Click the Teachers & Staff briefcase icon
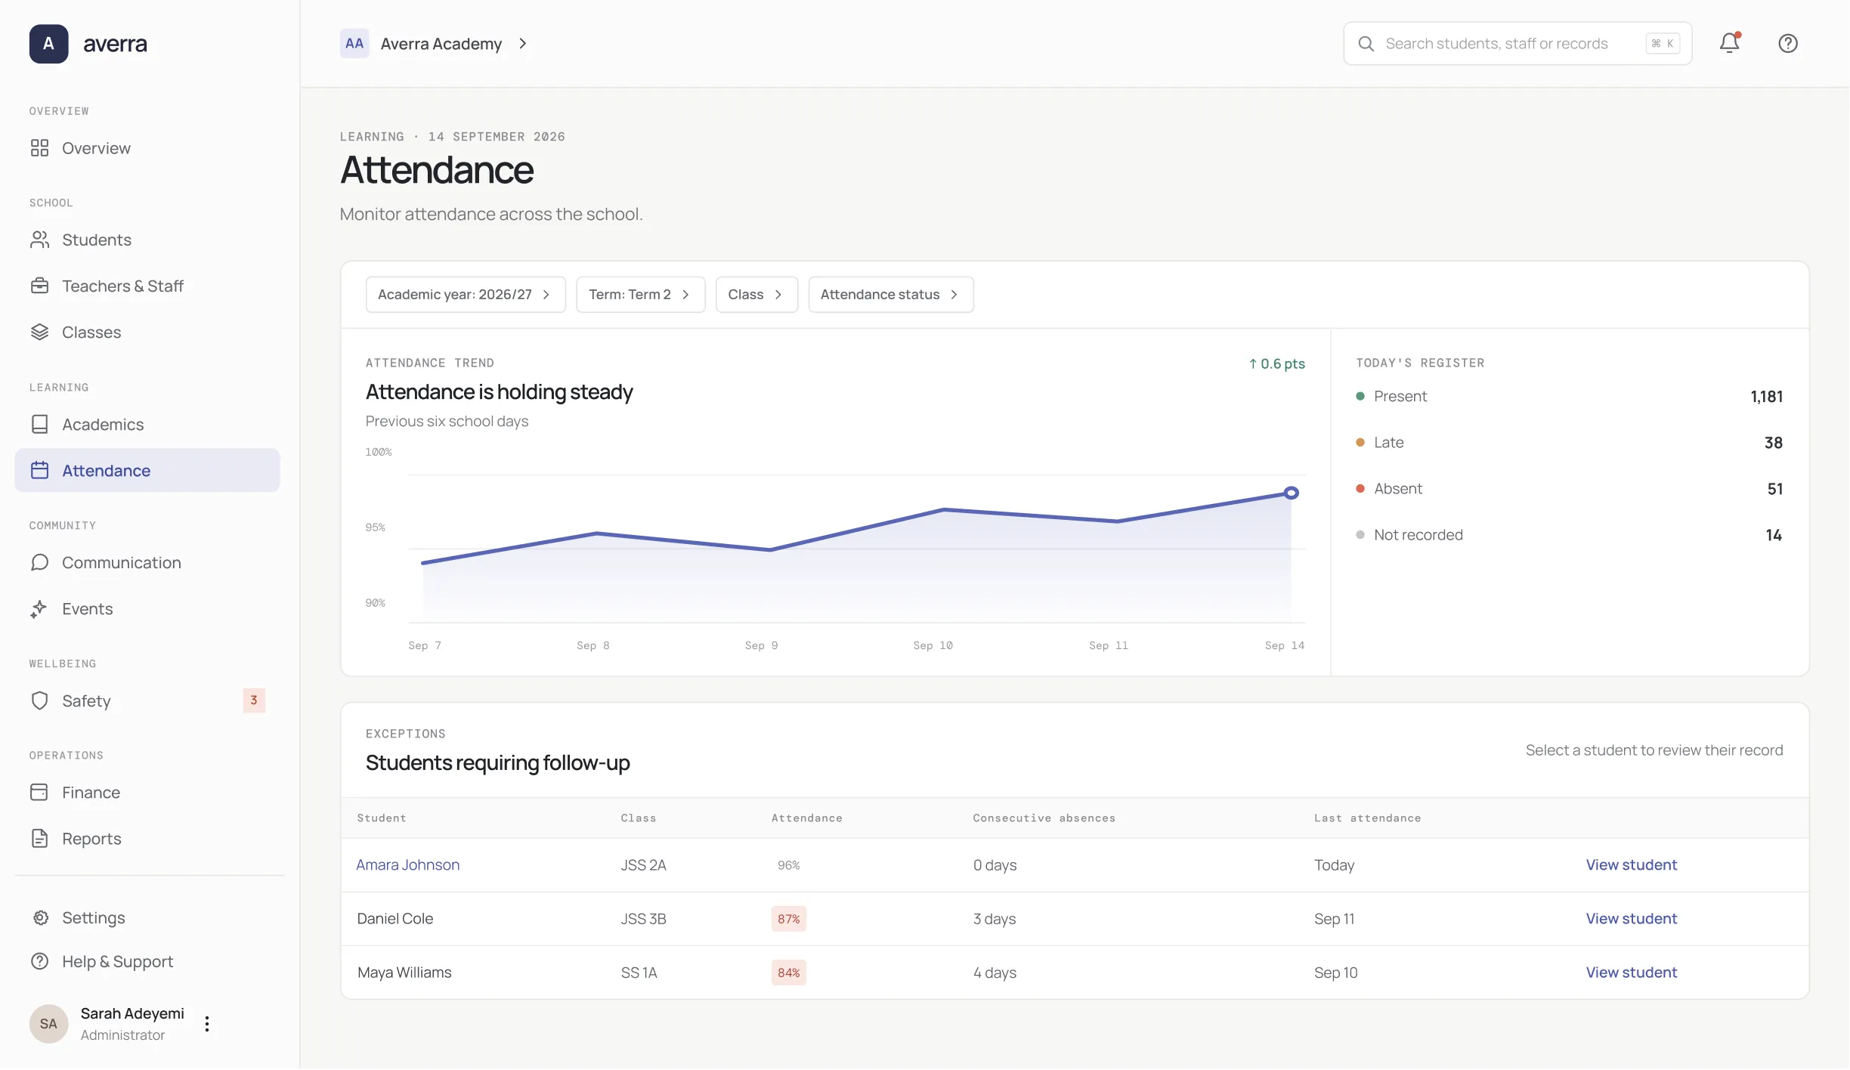The height and width of the screenshot is (1070, 1850). pyautogui.click(x=39, y=286)
